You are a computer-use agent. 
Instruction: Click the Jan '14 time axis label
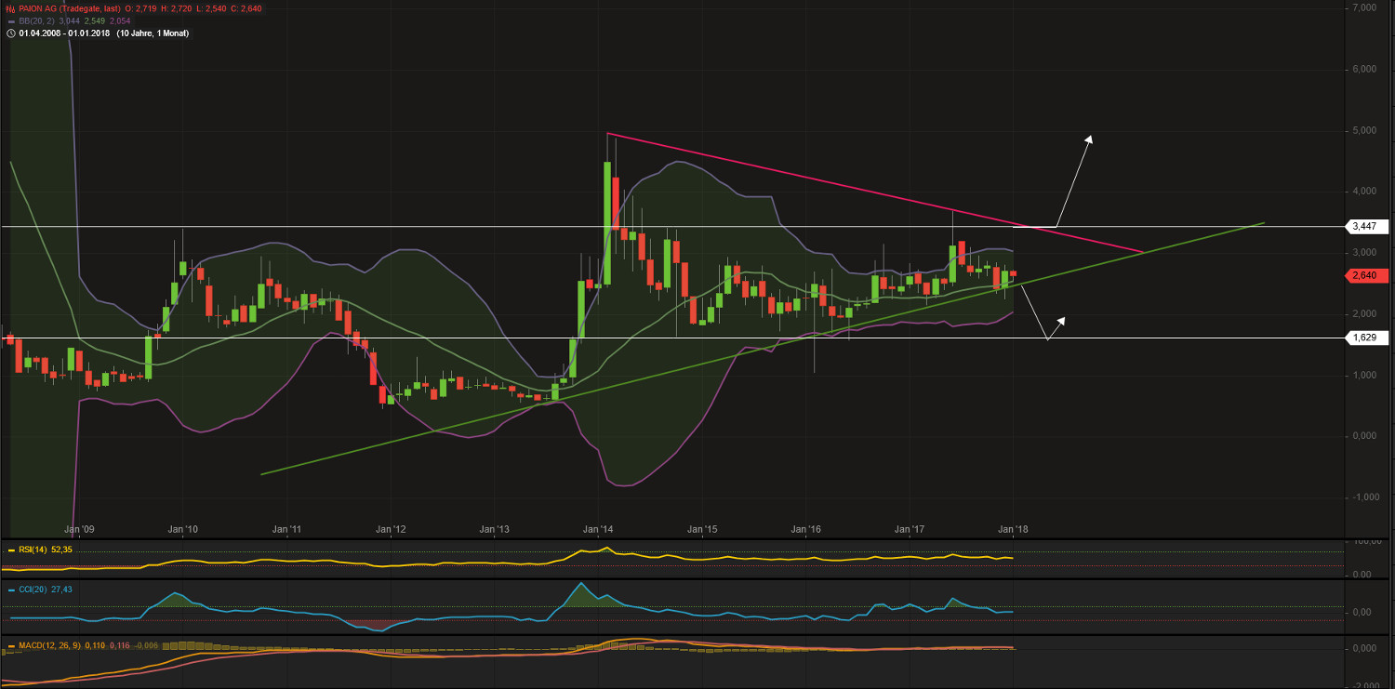coord(599,529)
